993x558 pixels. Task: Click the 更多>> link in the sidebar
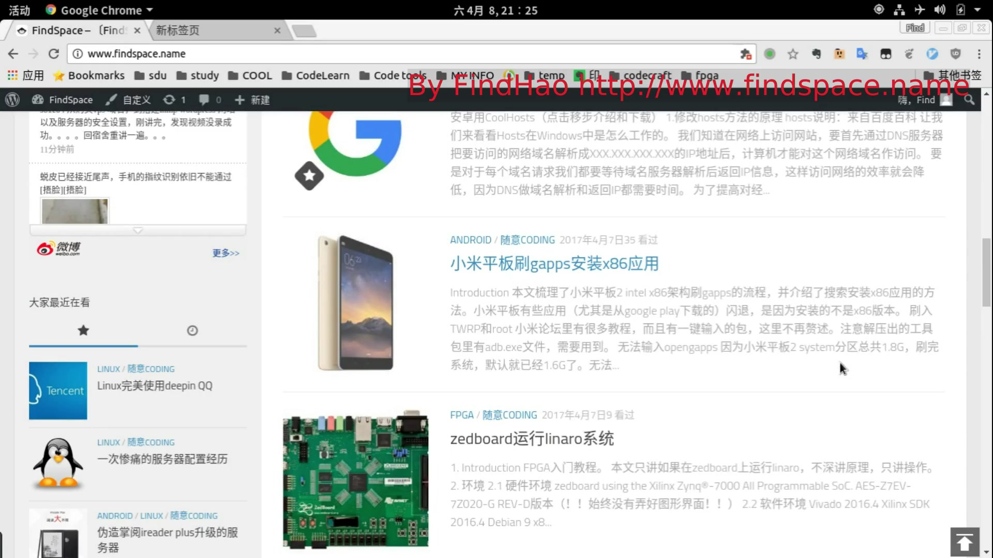pos(225,253)
